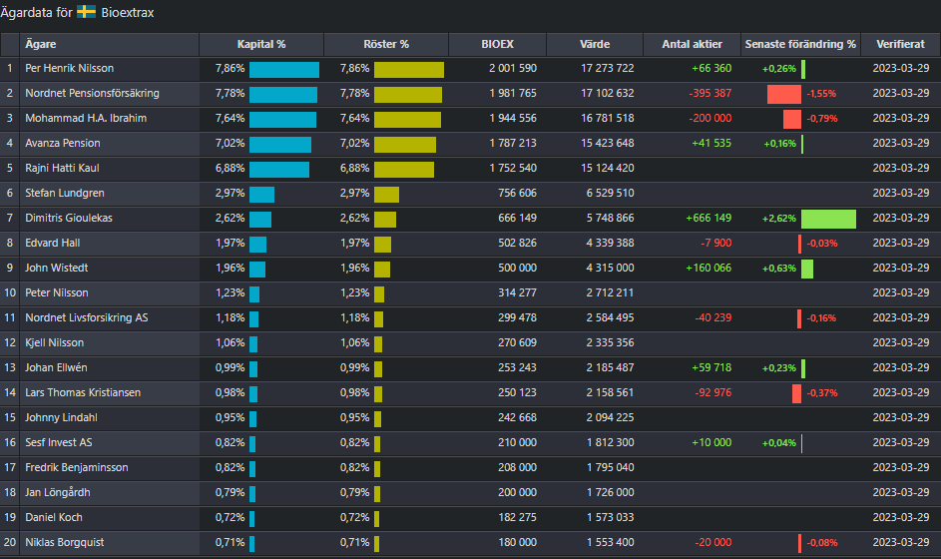Click the green +0,63% change bar
941x559 pixels.
pyautogui.click(x=807, y=269)
